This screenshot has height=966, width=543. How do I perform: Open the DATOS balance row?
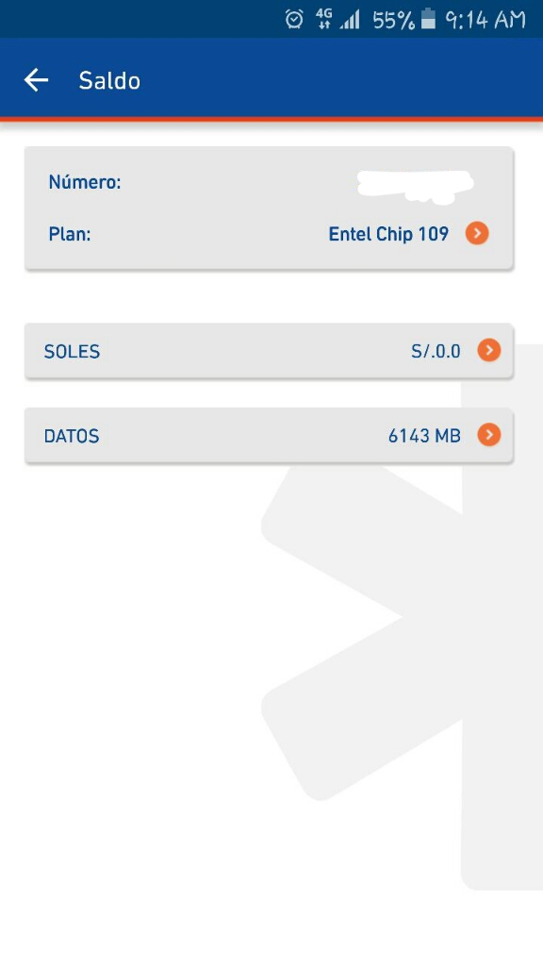(269, 435)
